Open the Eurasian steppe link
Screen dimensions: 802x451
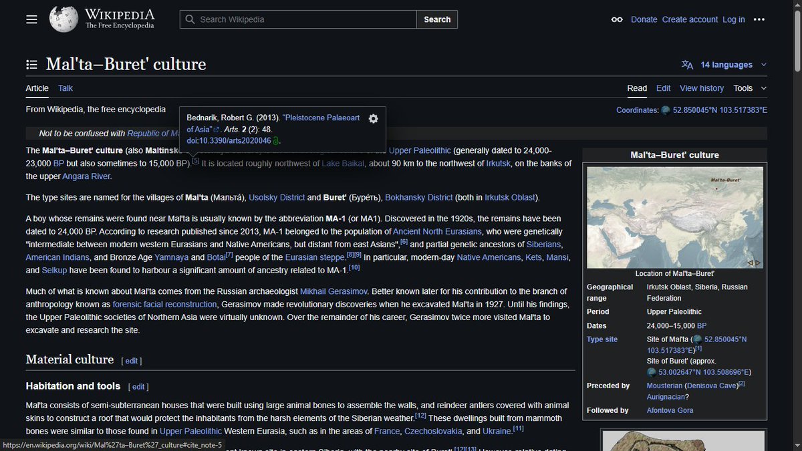[x=313, y=257]
